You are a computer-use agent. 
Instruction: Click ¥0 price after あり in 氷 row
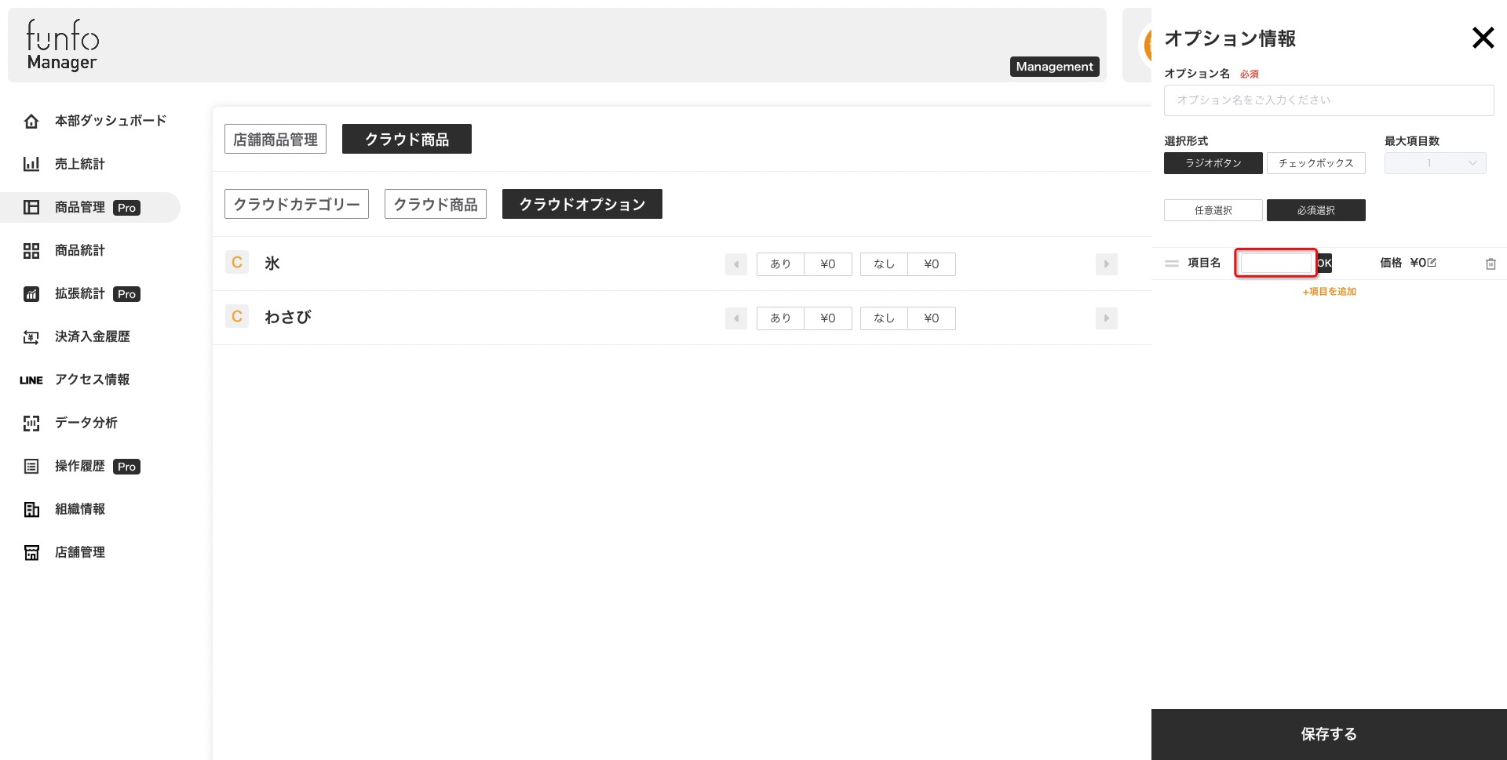coord(828,264)
